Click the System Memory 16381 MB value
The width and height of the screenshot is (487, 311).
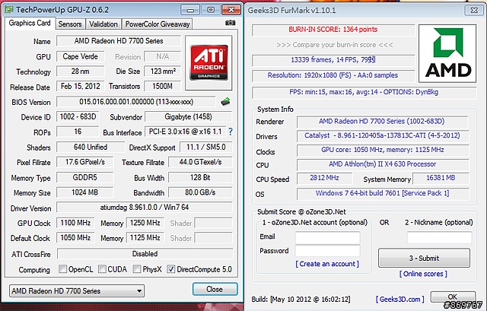click(441, 178)
